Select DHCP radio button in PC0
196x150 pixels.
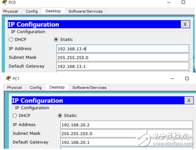click(11, 39)
